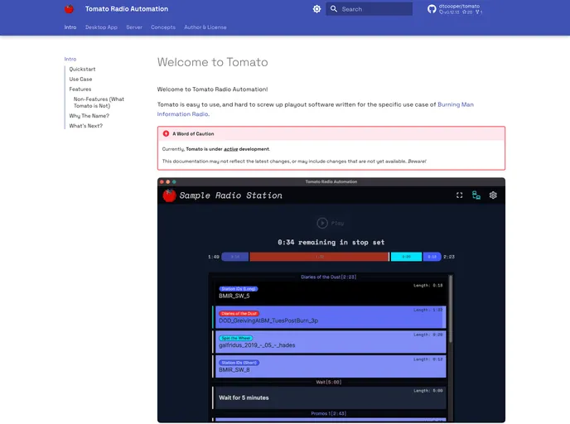
Task: Open the dtcooper/tomato GitHub repository link
Action: pos(455,9)
